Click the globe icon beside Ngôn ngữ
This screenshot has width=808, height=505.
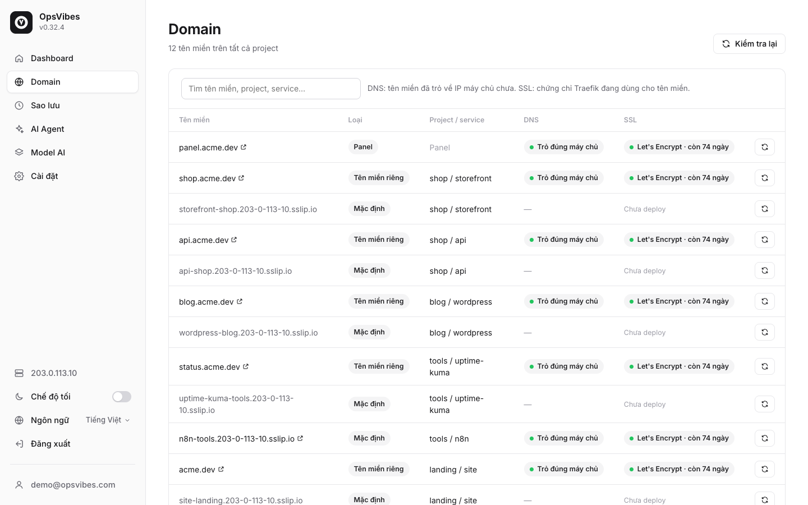[x=19, y=420]
